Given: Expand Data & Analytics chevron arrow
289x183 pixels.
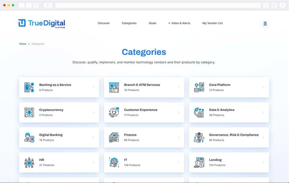Looking at the screenshot, I should 263,112.
